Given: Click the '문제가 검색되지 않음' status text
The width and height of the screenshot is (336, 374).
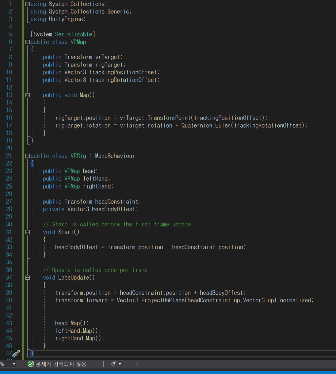Looking at the screenshot, I should click(61, 364).
